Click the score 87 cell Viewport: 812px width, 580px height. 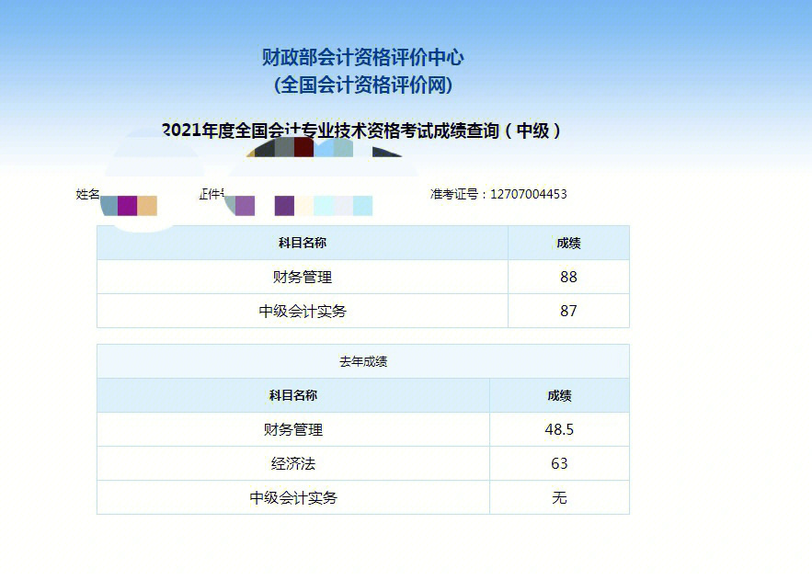(568, 311)
